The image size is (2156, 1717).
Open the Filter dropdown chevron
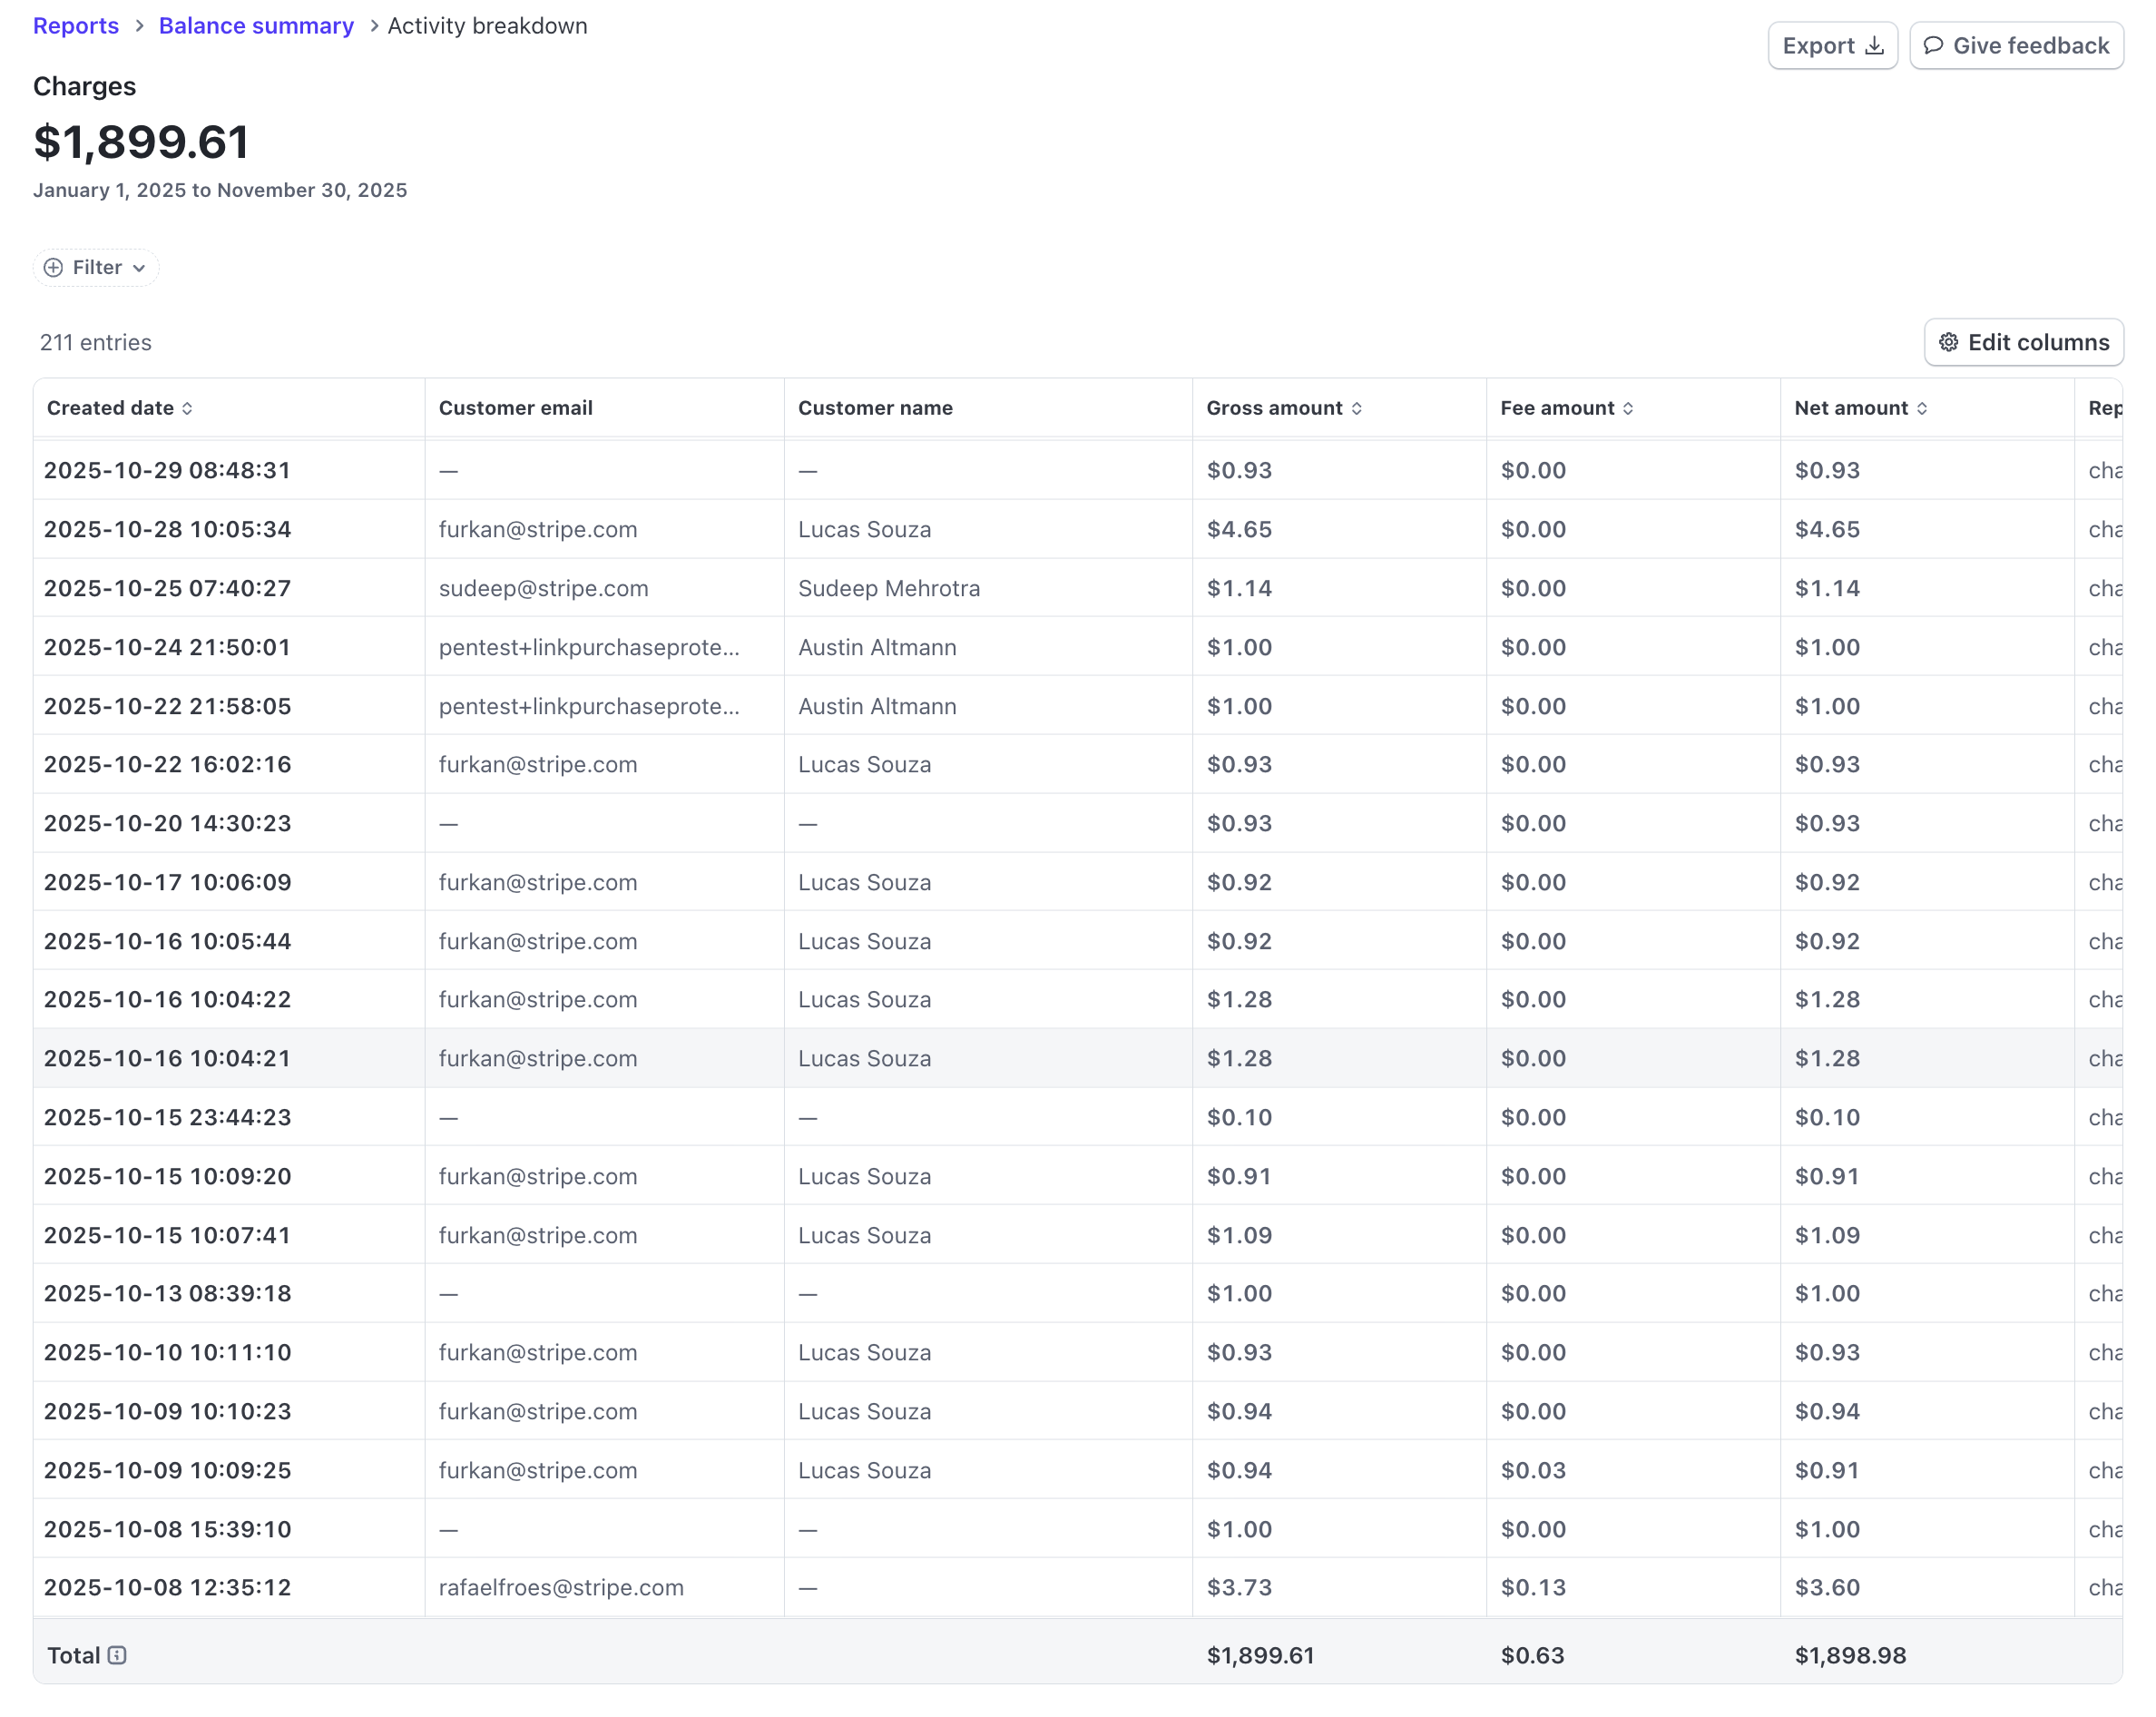pos(140,268)
